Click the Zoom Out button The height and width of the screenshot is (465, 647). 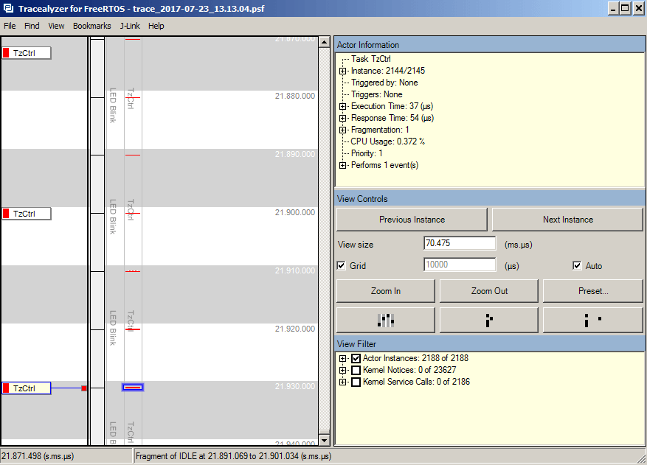[x=489, y=291]
